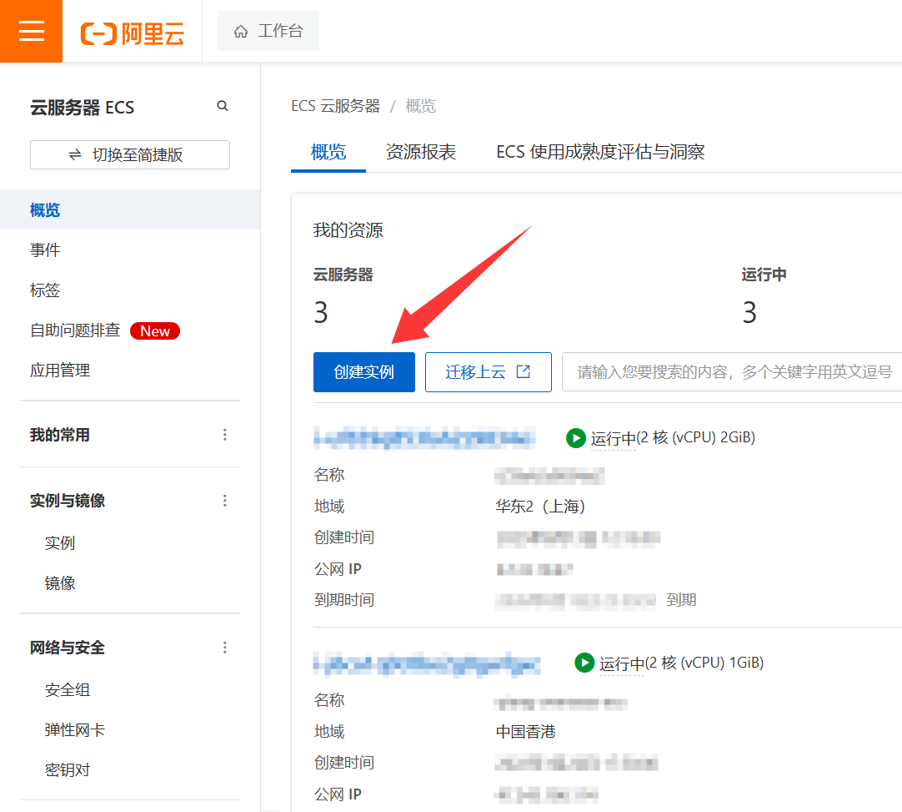
Task: Click the green running status icon of first instance
Action: (x=575, y=438)
